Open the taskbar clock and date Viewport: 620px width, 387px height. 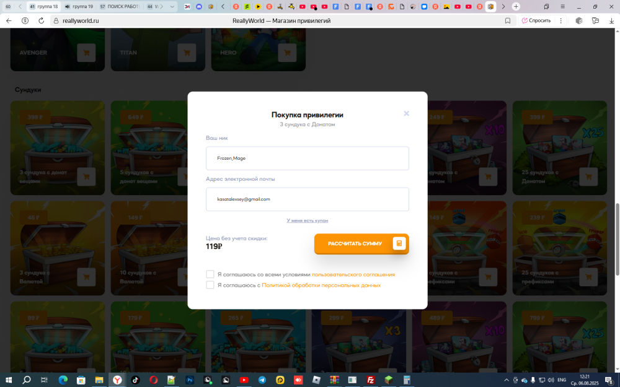[x=585, y=380]
